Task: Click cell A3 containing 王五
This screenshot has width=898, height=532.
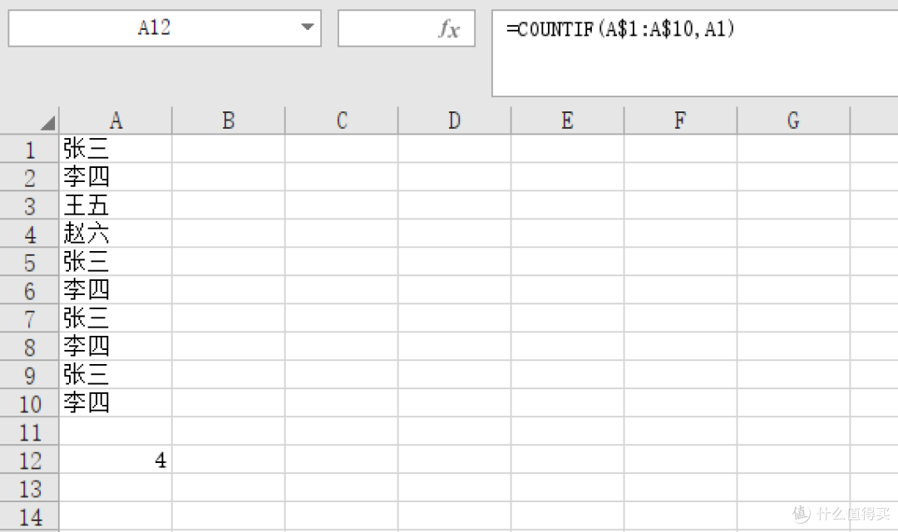Action: [x=116, y=205]
